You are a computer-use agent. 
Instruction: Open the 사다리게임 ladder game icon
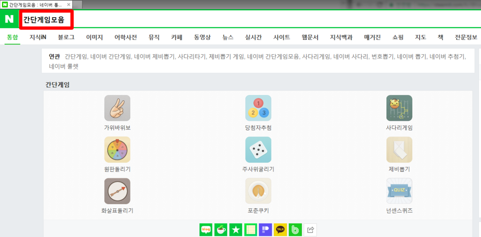[399, 108]
